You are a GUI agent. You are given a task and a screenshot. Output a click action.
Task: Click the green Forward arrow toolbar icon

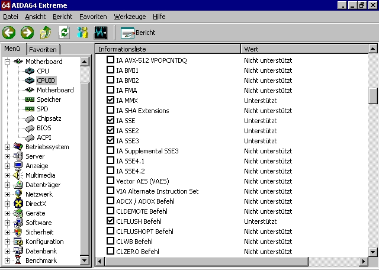[x=27, y=33]
